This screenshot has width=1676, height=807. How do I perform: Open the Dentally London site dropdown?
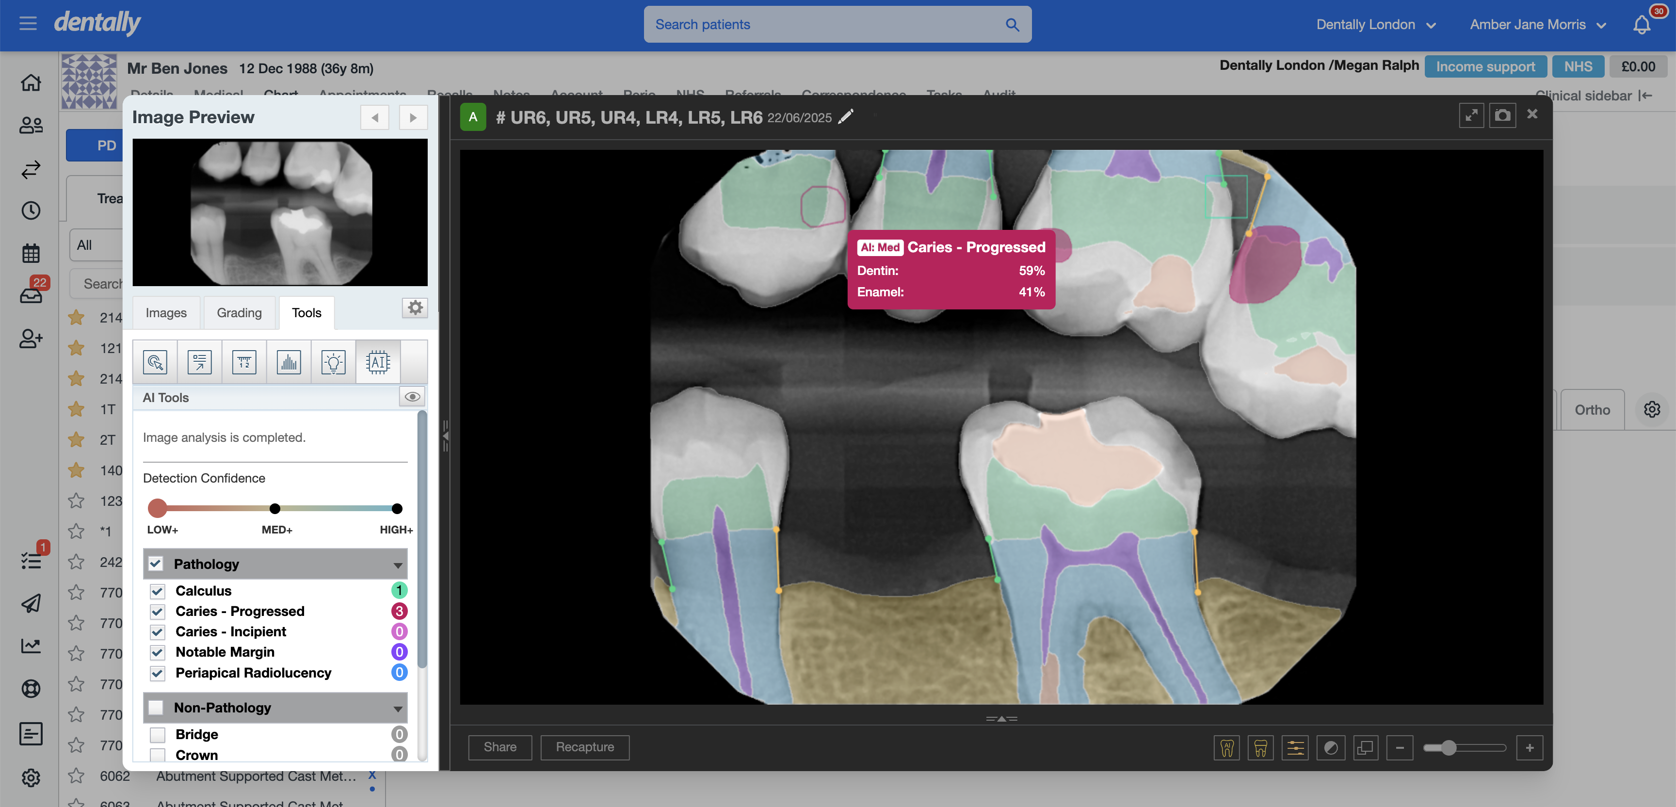click(1375, 25)
